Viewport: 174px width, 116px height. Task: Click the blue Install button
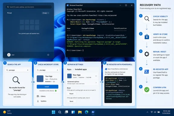[47, 87]
